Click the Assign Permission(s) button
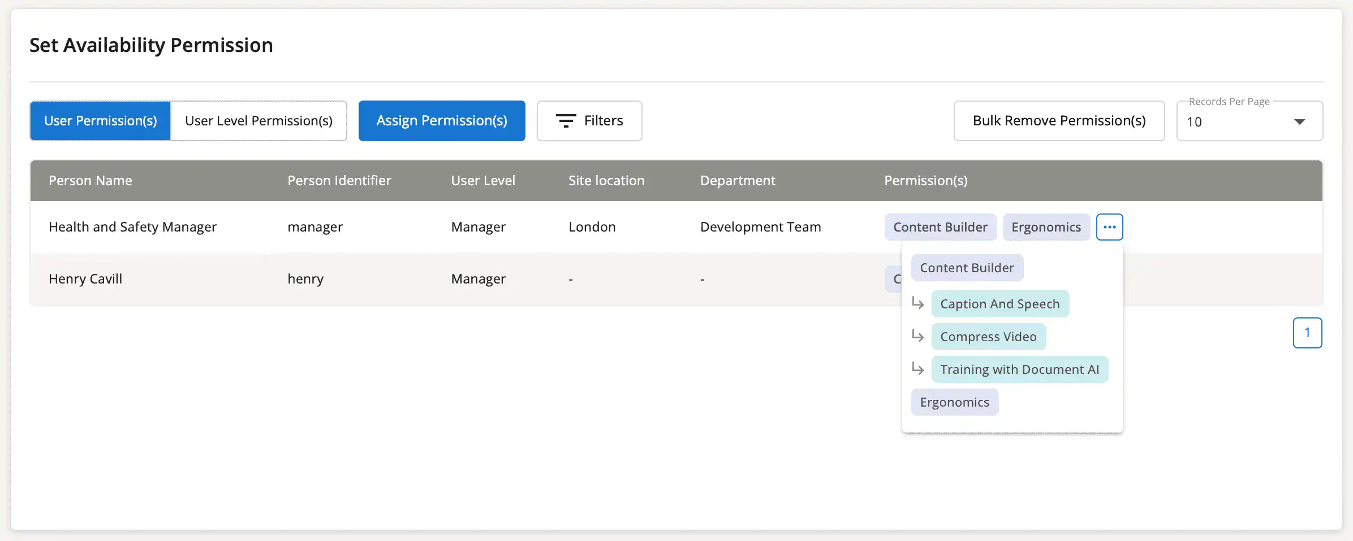Image resolution: width=1353 pixels, height=541 pixels. coord(442,120)
